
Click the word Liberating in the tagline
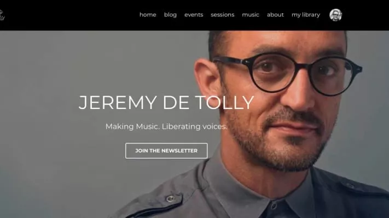[181, 126]
